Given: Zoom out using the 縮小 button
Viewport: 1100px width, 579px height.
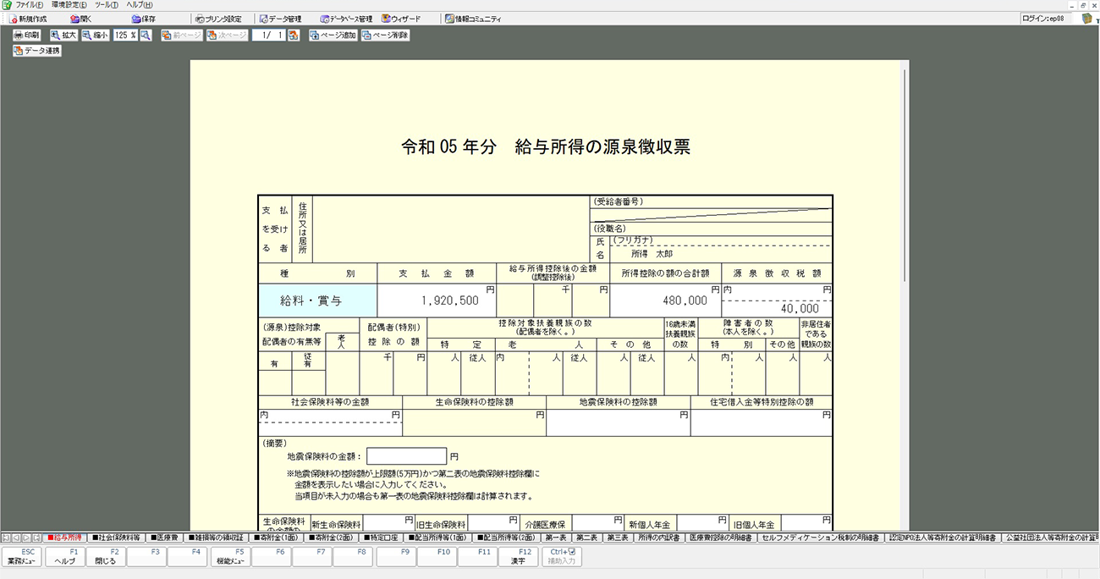Looking at the screenshot, I should click(96, 36).
